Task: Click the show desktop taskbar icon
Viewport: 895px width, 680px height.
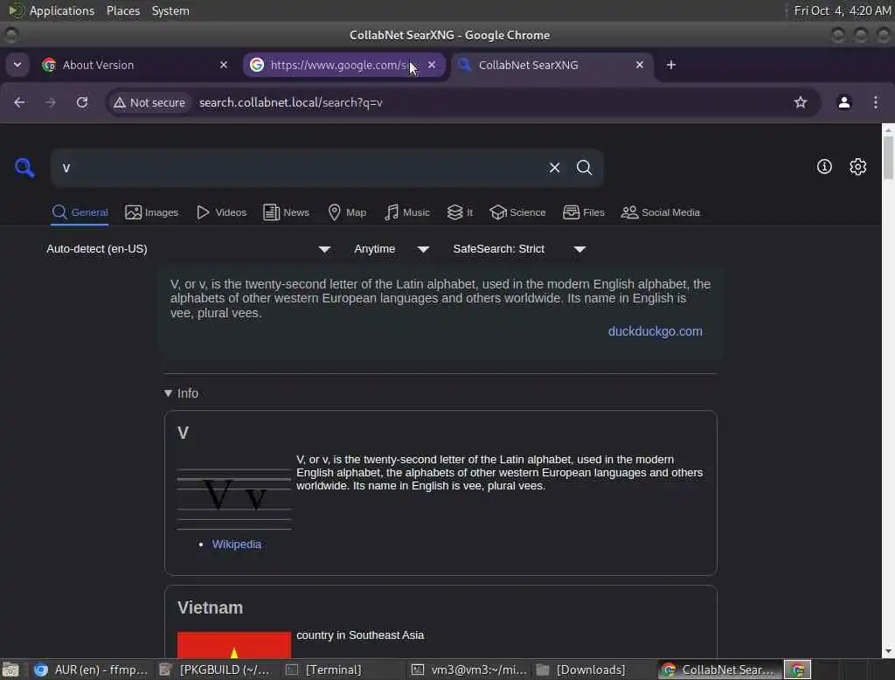Action: coord(10,670)
